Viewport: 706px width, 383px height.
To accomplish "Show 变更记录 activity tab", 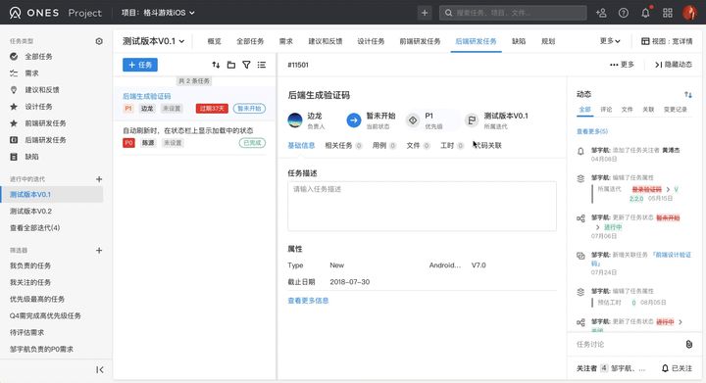I will coord(675,110).
